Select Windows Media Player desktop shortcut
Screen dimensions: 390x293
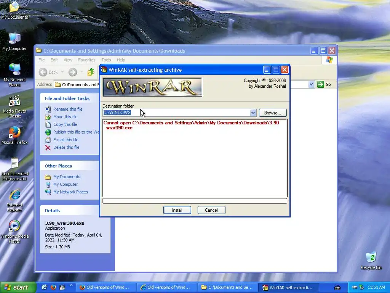point(14,232)
